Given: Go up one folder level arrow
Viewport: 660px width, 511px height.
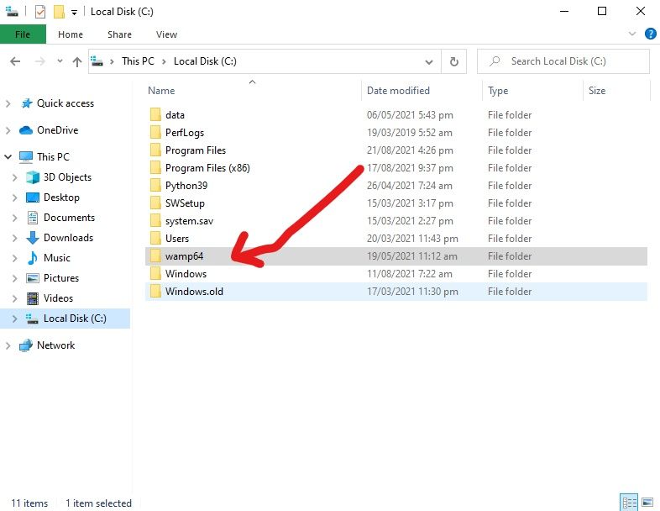Looking at the screenshot, I should click(77, 61).
